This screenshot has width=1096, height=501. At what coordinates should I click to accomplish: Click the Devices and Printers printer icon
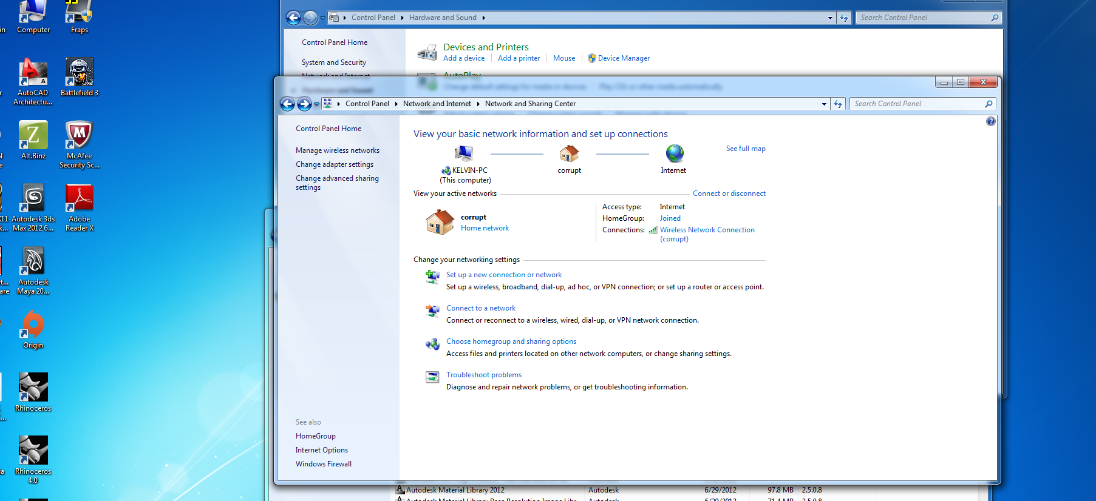pyautogui.click(x=427, y=52)
